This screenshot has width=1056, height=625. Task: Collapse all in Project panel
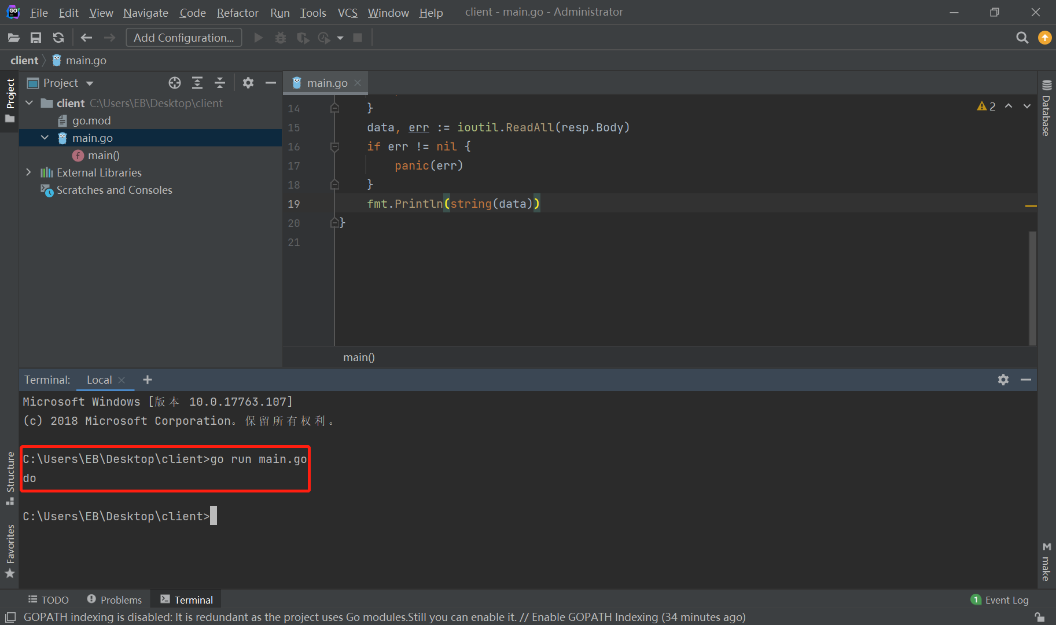coord(220,83)
